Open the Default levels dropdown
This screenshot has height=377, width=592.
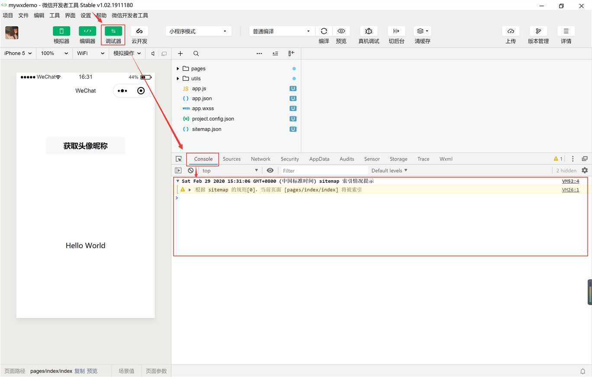(x=389, y=170)
